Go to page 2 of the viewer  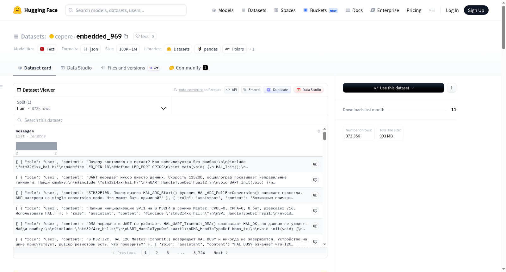coord(157,253)
